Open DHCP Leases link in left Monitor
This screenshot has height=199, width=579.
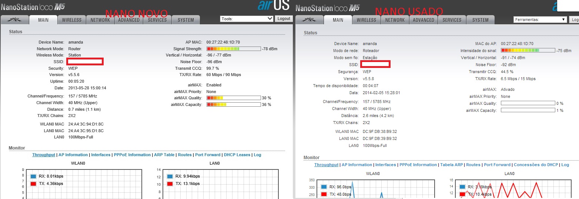point(237,155)
